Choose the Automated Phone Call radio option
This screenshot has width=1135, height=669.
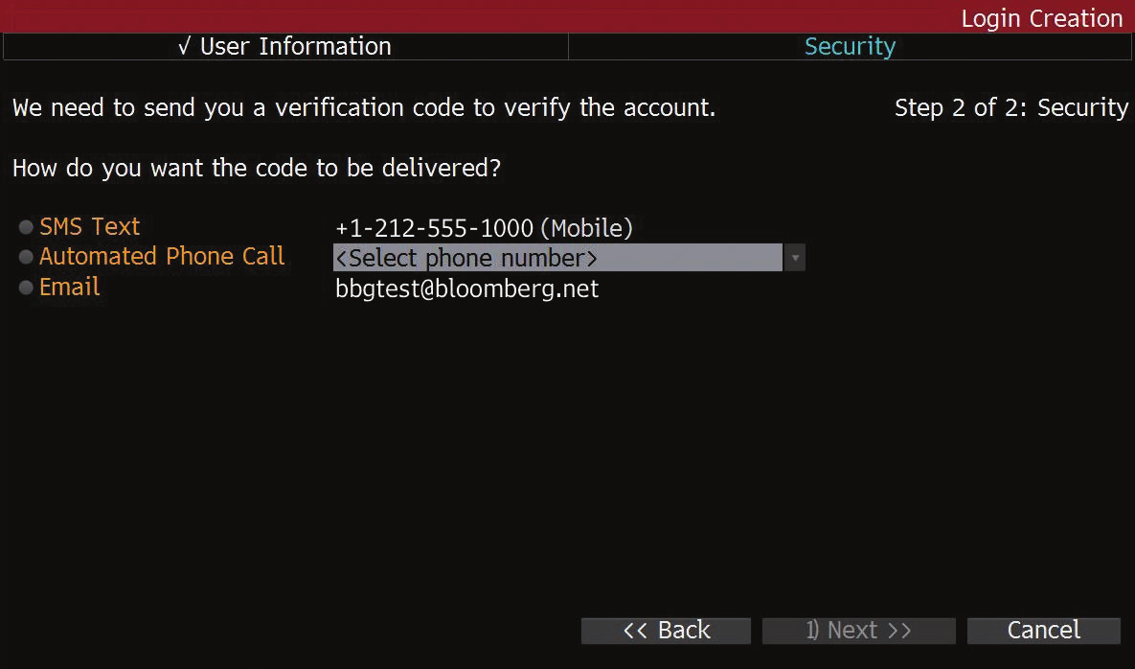pos(26,258)
